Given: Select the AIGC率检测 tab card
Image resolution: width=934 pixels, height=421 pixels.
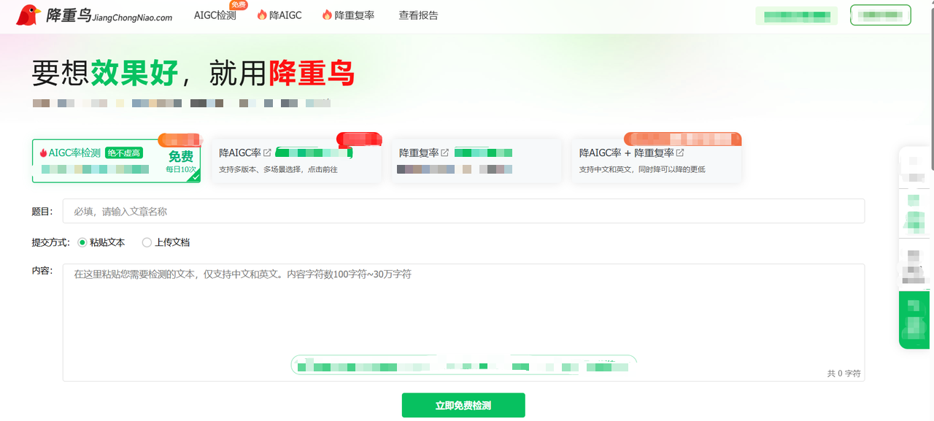Looking at the screenshot, I should coord(116,161).
